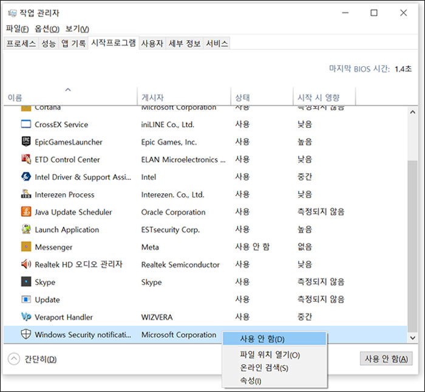Select the EpicGamesLauncher row name

click(x=68, y=142)
